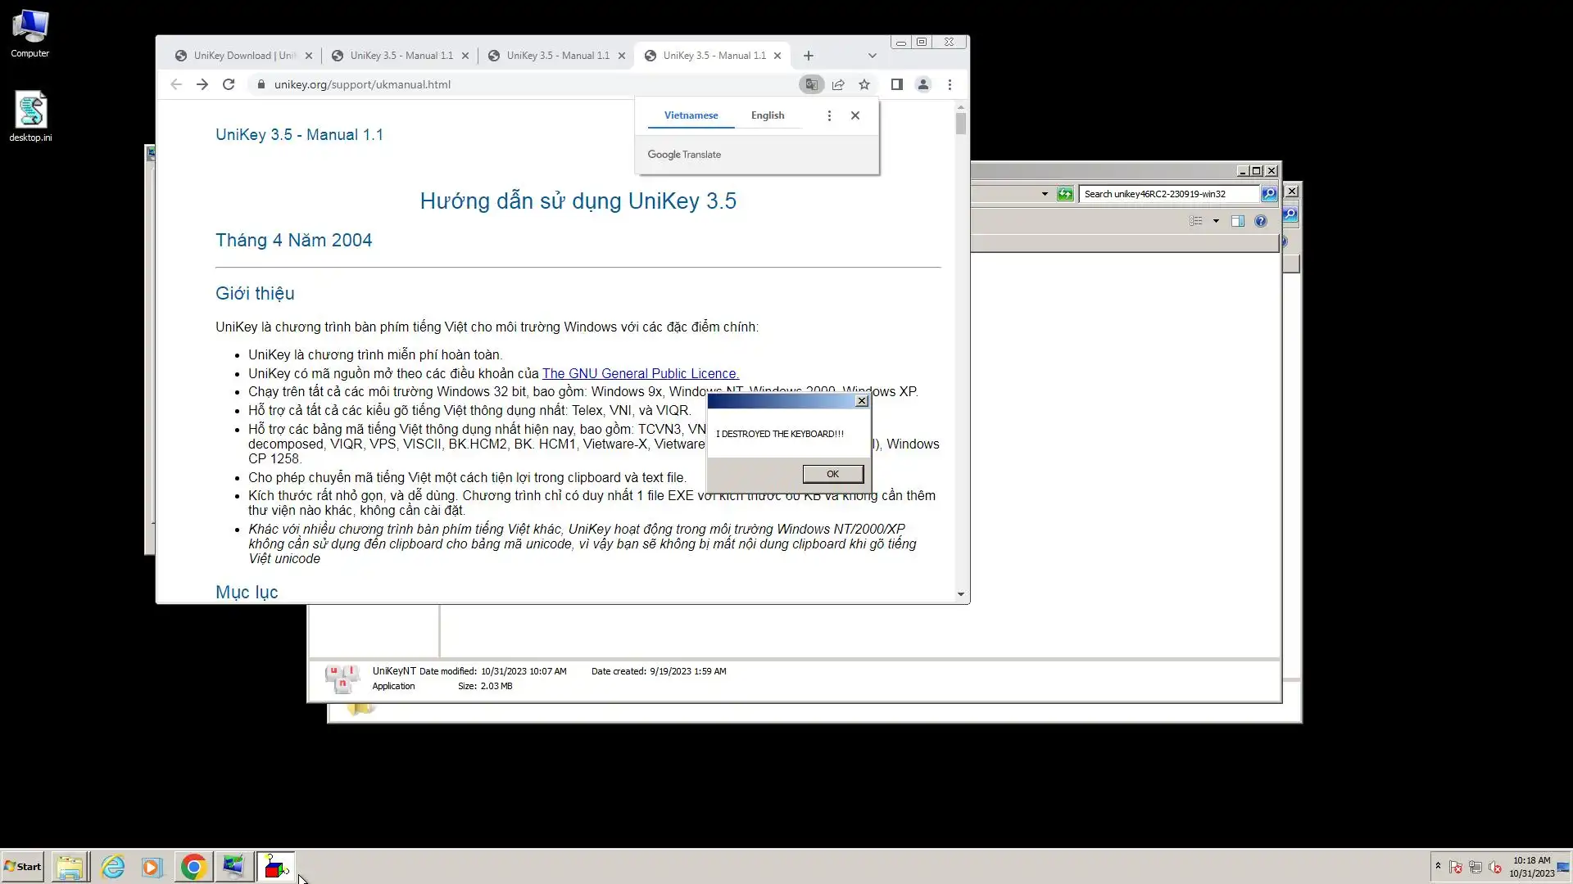Bookmark this page with the star icon
The height and width of the screenshot is (884, 1573).
[864, 84]
